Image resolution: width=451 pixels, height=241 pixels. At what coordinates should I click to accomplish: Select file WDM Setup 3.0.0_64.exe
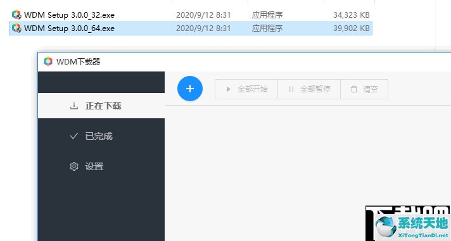coord(191,28)
